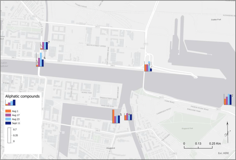Click the 'WINDMILL LANE' label
The height and width of the screenshot is (160, 236).
click(x=8, y=82)
